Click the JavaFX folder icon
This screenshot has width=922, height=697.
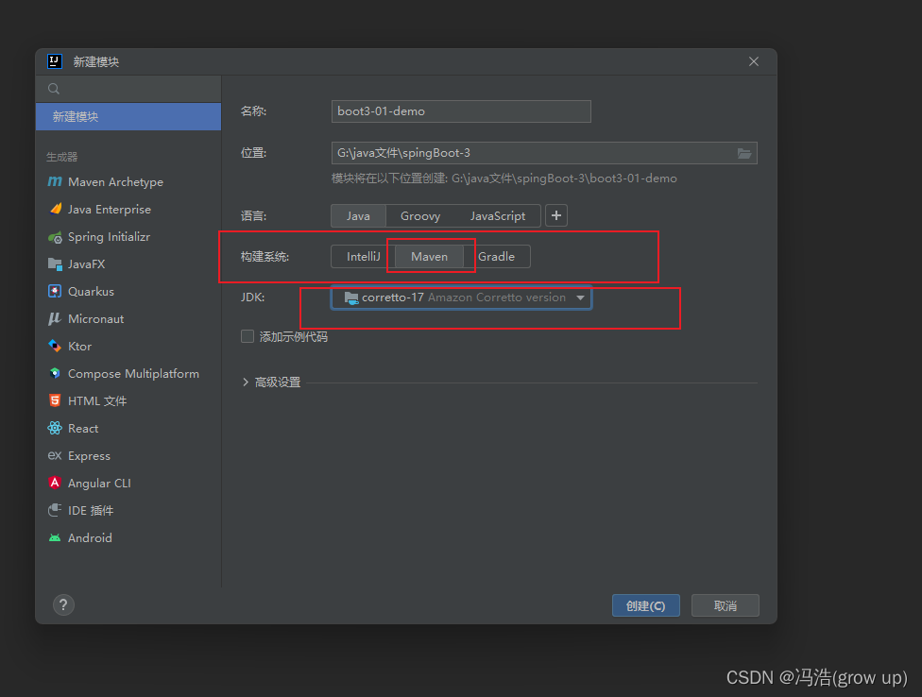pos(55,264)
